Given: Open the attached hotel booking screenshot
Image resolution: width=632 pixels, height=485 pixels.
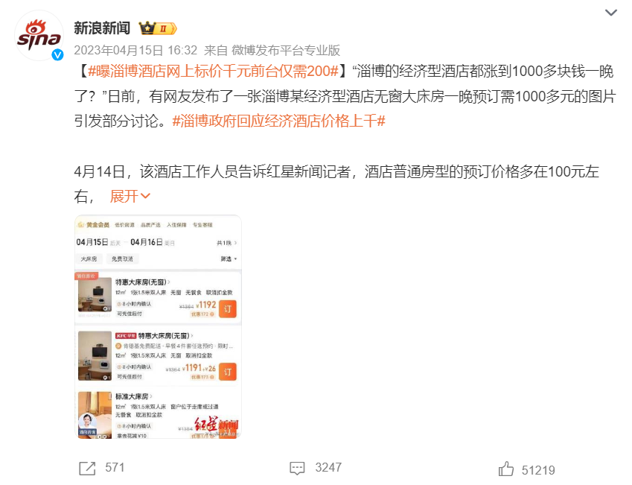Looking at the screenshot, I should tap(158, 327).
